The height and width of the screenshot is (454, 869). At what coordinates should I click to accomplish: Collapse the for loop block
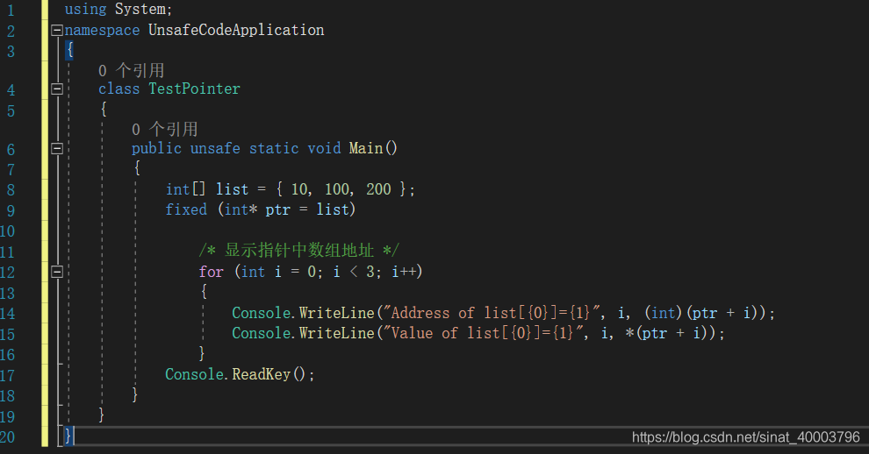(x=56, y=272)
